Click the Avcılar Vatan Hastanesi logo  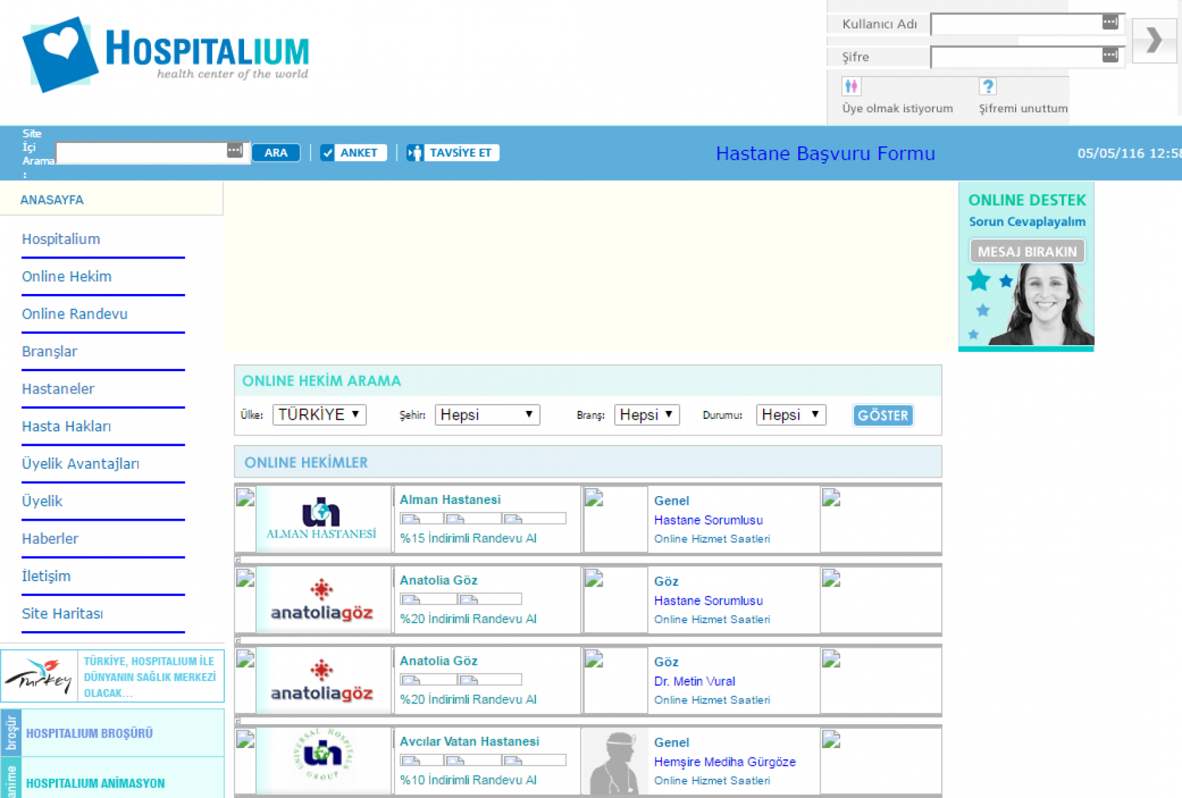(322, 758)
